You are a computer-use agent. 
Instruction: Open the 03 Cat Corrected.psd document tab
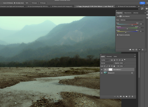[x=38, y=6]
